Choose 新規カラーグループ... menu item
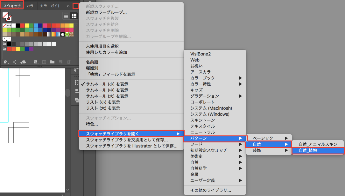345x196 pixels. (106, 12)
